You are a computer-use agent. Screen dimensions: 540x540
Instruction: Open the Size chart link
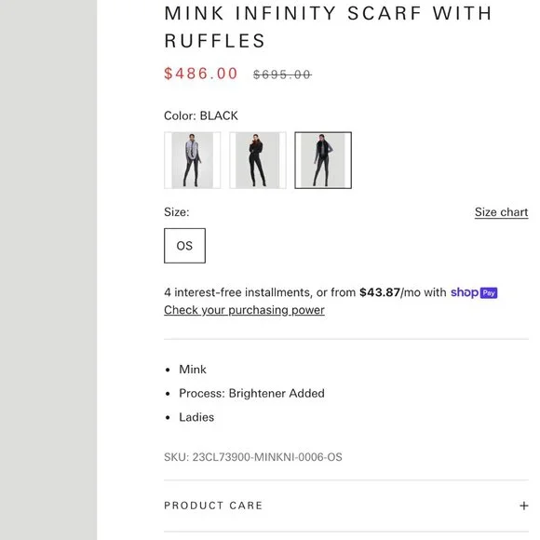click(501, 212)
